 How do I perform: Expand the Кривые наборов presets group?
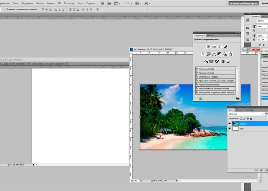point(197,73)
